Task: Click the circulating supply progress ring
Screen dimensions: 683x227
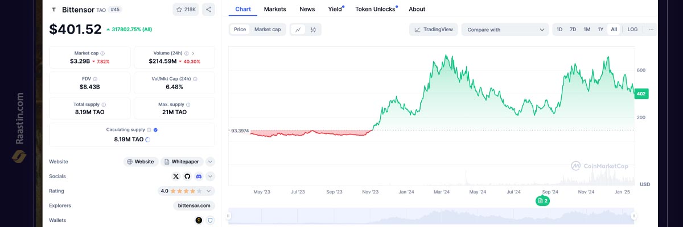Action: 148,139
